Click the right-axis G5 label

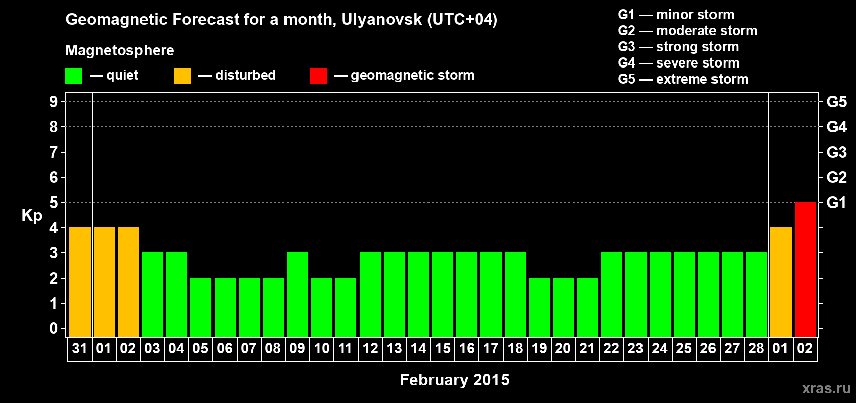[837, 102]
